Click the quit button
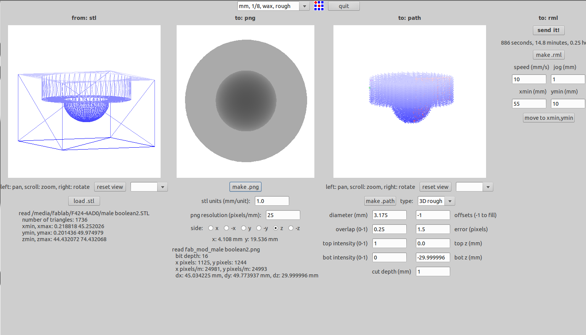Image resolution: width=586 pixels, height=335 pixels. (344, 6)
